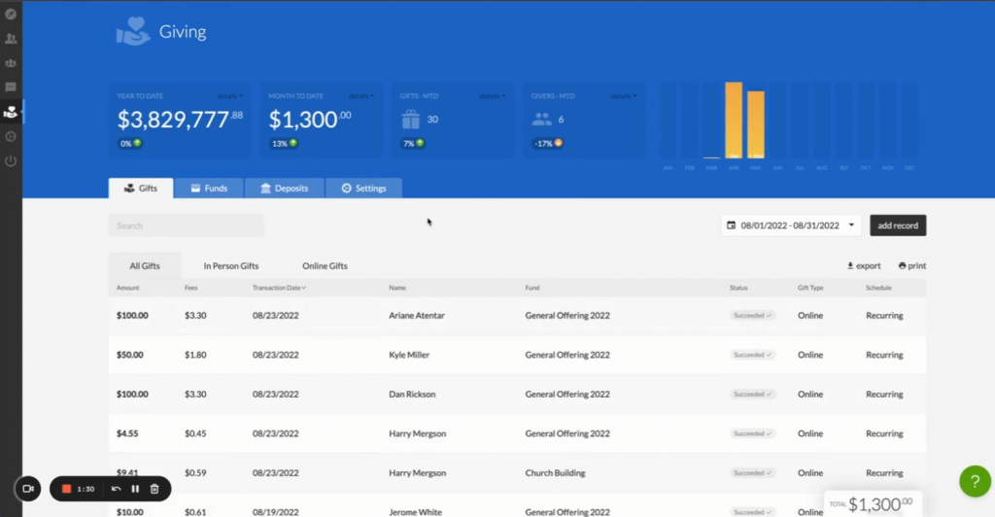The width and height of the screenshot is (995, 517).
Task: Click the add record button
Action: pos(897,225)
